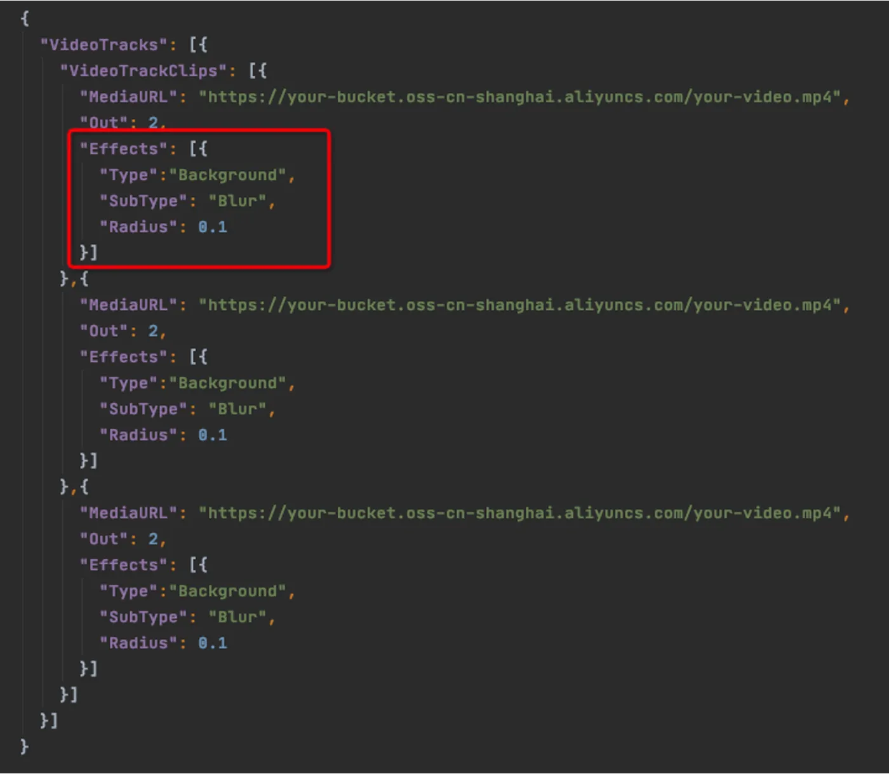Click the "Effects" key in the first clip
Viewport: 889px width, 774px height.
click(123, 149)
